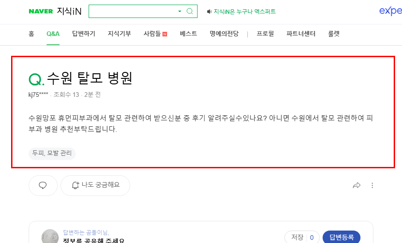Click the 저장 draft button
Viewport: 402px width, 243px height.
click(302, 237)
